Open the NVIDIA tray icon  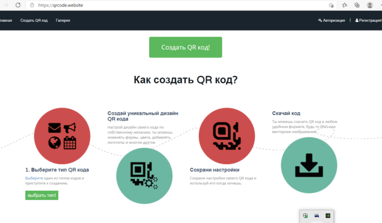(327, 216)
